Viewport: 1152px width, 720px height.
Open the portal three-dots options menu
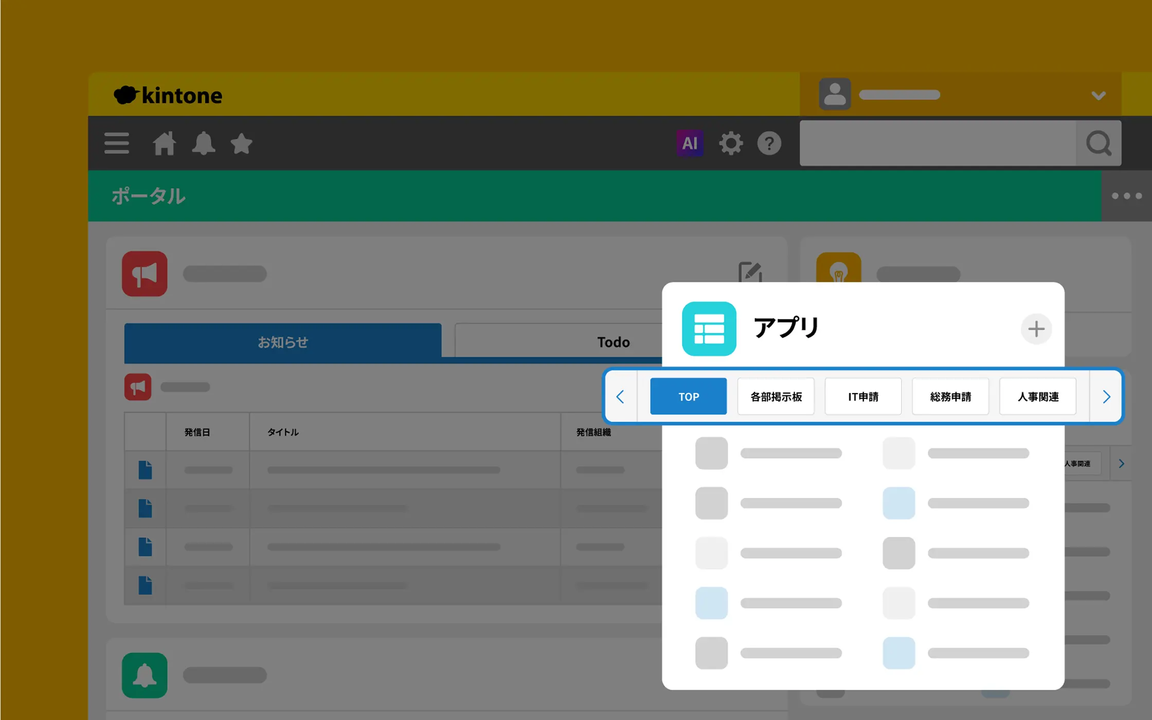point(1126,196)
